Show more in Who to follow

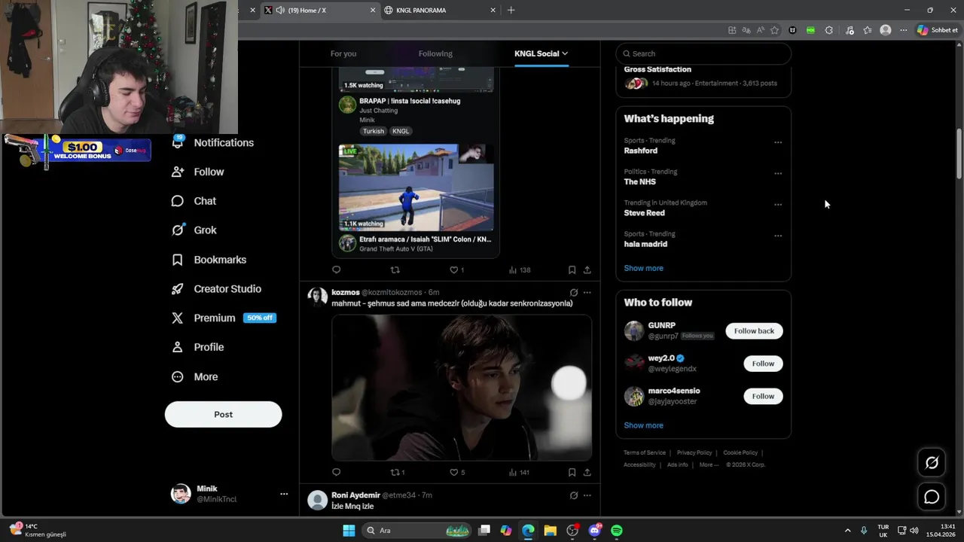pyautogui.click(x=643, y=425)
